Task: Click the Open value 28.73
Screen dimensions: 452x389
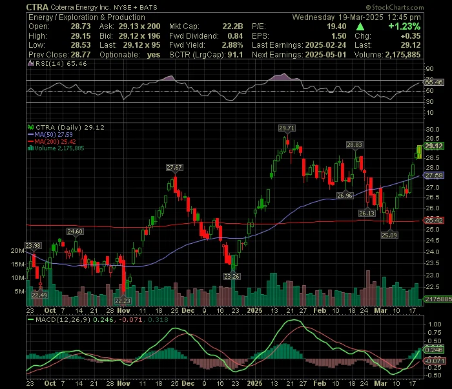Action: pos(81,26)
